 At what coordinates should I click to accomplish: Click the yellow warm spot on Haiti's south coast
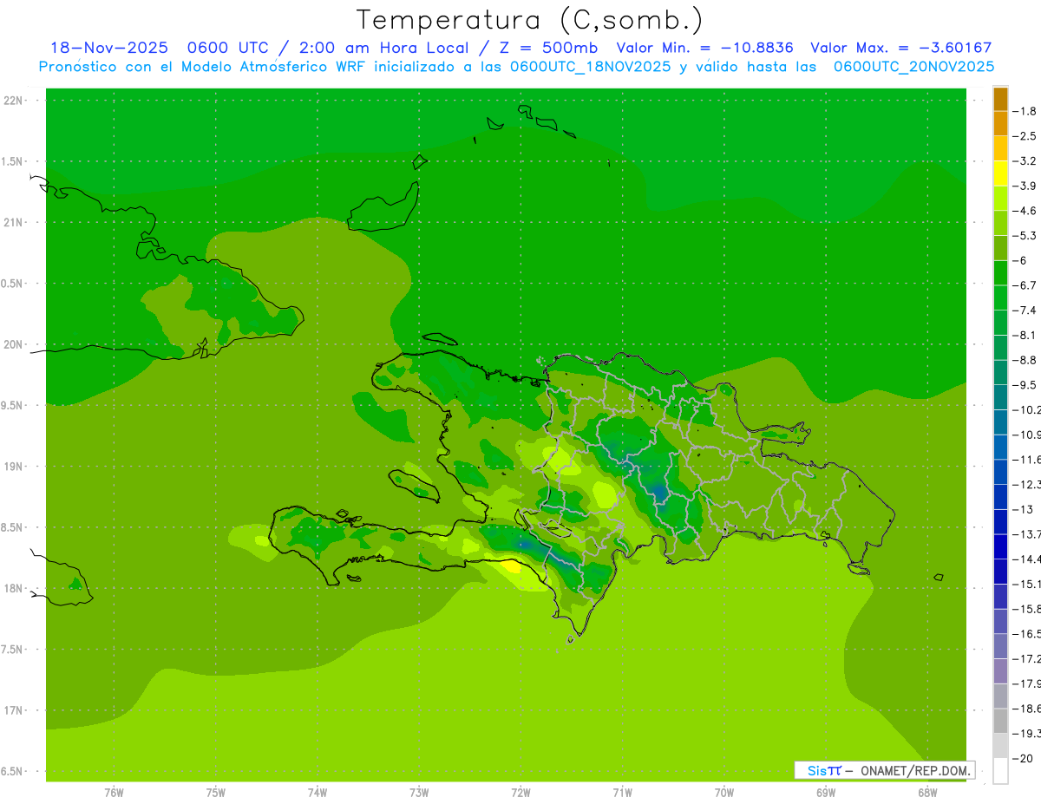pyautogui.click(x=511, y=567)
